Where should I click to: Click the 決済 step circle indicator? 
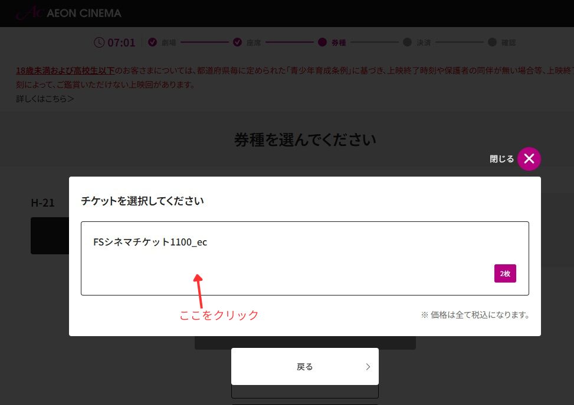click(x=407, y=42)
